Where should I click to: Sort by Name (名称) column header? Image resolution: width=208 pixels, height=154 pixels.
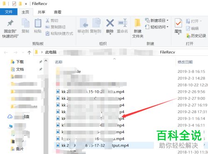(x=59, y=62)
